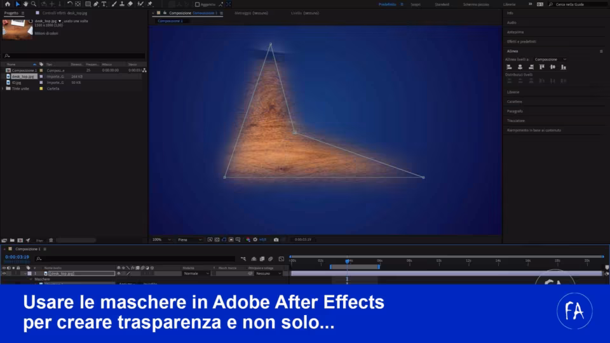The height and width of the screenshot is (343, 610).
Task: Collapse the Maschere property group
Action: point(31,279)
